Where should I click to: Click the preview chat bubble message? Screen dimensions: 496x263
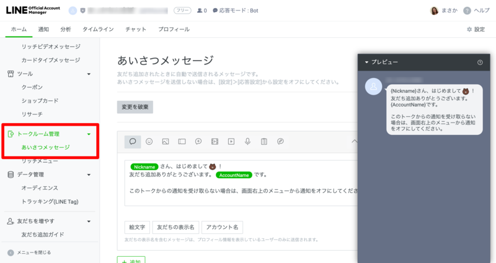tap(435, 110)
